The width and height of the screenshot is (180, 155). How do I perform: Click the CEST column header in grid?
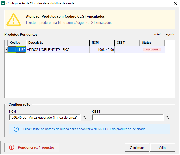[127, 43]
